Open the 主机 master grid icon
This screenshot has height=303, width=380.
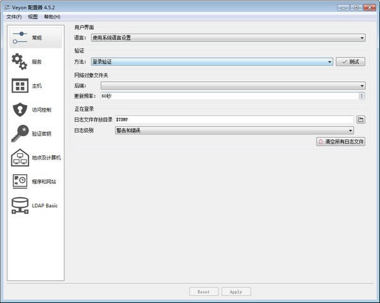[x=20, y=86]
